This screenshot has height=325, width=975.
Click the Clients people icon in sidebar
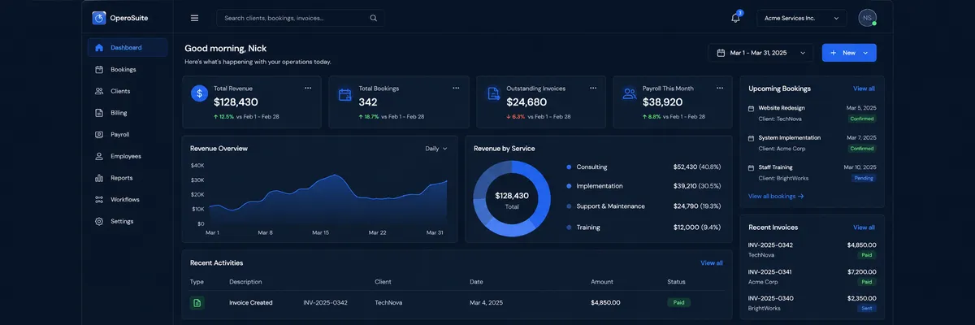[99, 91]
